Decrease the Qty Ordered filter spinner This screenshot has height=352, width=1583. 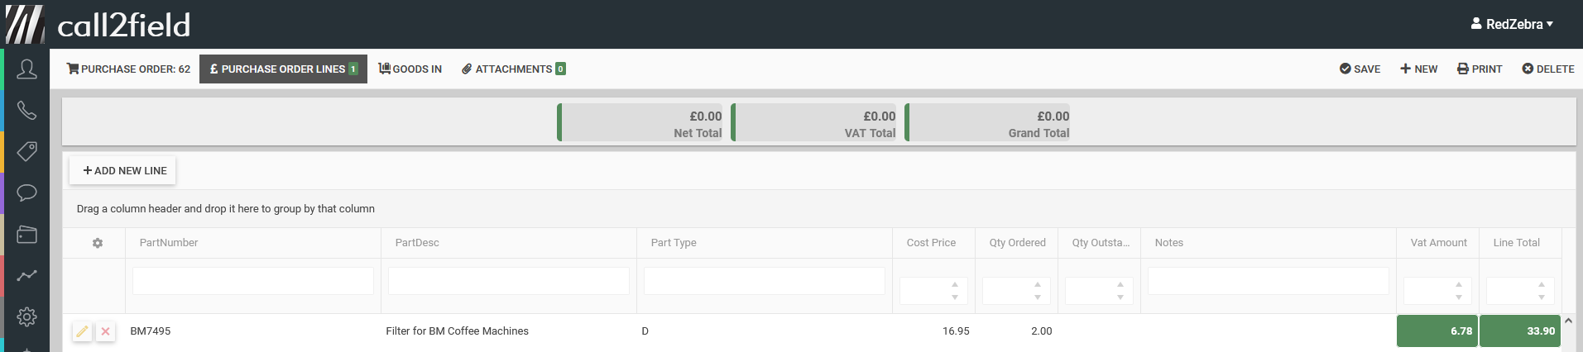(x=1038, y=297)
